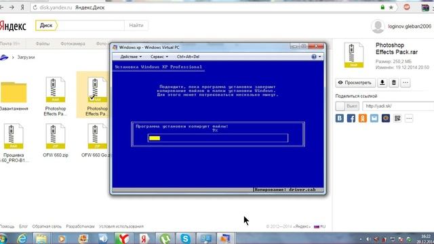This screenshot has width=434, height=244.
Task: Click Ctrl+Alt+Del in the Virtual PC menu bar
Action: (188, 57)
